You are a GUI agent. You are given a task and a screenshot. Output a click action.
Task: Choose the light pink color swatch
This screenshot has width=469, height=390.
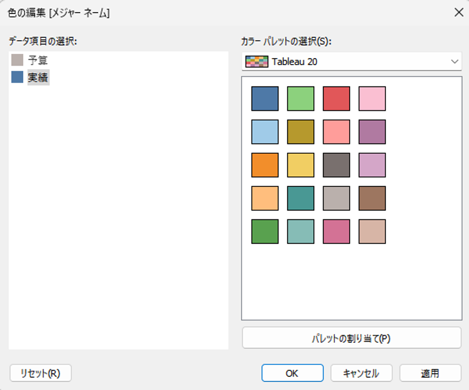[x=372, y=98]
